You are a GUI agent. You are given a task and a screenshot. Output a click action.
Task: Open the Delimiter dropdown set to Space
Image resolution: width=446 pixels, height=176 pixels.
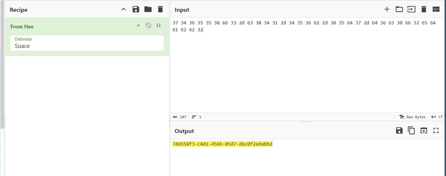point(87,43)
